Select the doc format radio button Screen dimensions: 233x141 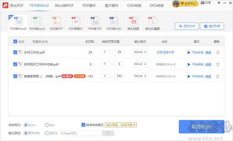tap(47, 125)
